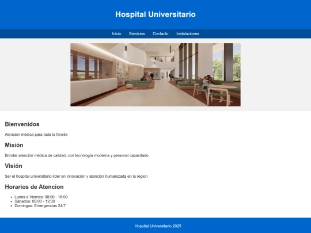The width and height of the screenshot is (311, 233).
Task: Click the Visión section heading
Action: 13,166
